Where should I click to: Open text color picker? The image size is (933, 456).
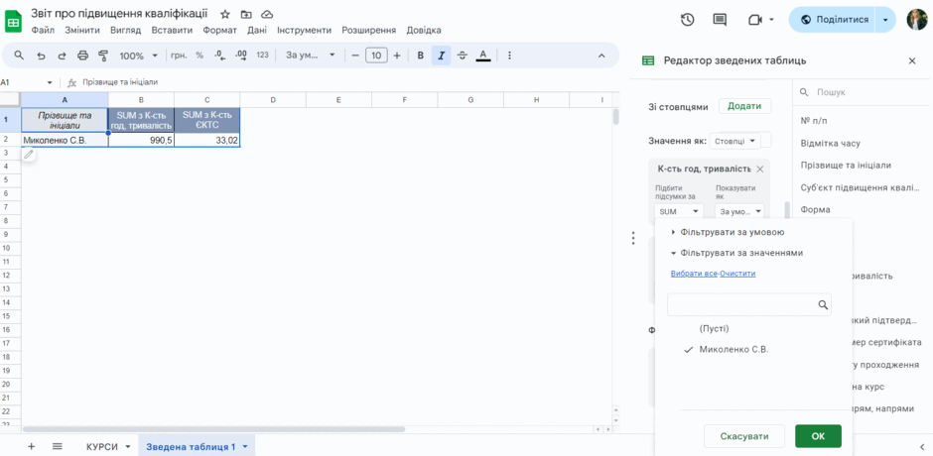tap(483, 56)
